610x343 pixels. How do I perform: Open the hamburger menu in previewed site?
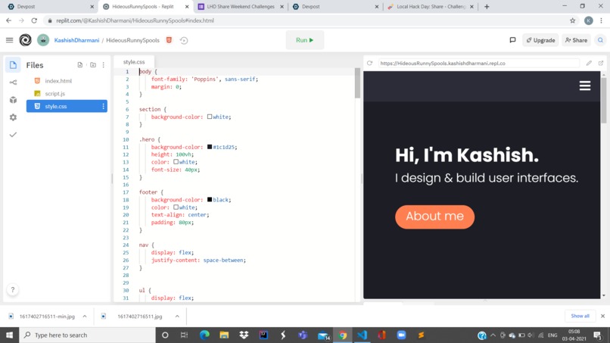pyautogui.click(x=585, y=86)
